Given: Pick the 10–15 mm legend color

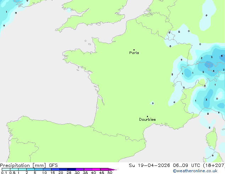Looking at the screenshot, I should [47, 169].
